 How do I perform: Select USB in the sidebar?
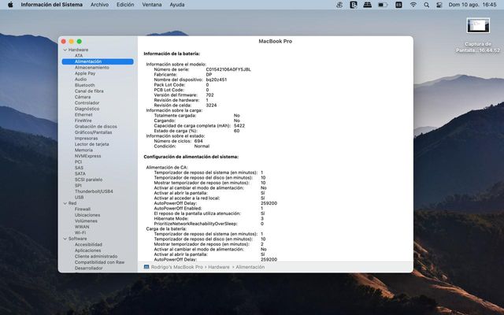(x=79, y=197)
